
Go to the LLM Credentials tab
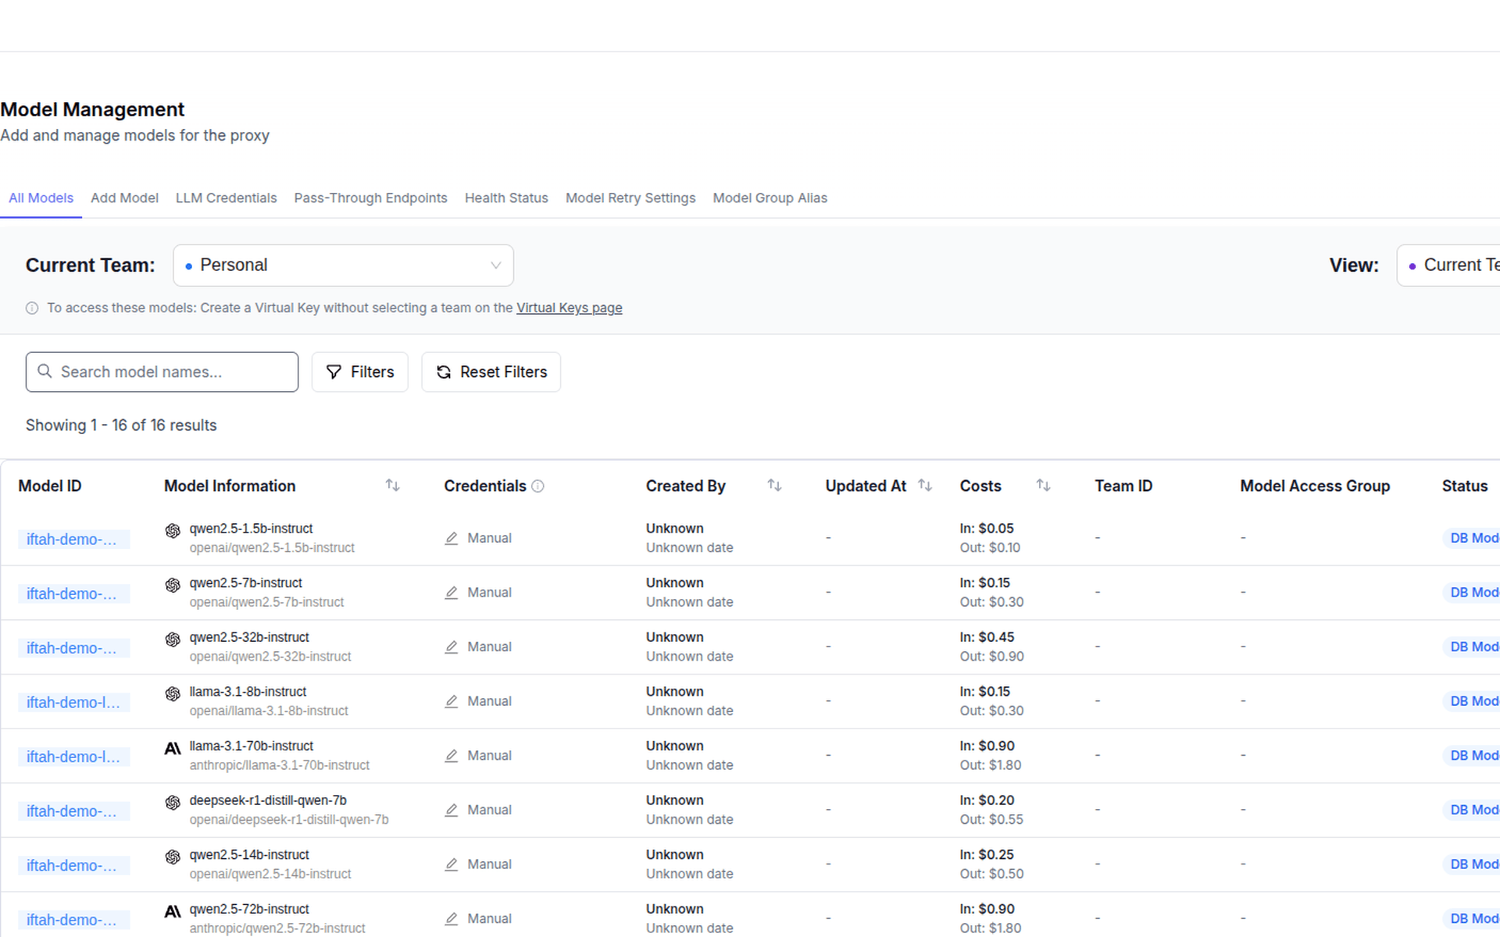coord(226,198)
